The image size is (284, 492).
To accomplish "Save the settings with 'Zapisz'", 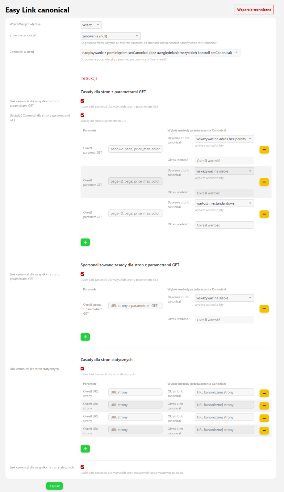I will click(x=55, y=486).
